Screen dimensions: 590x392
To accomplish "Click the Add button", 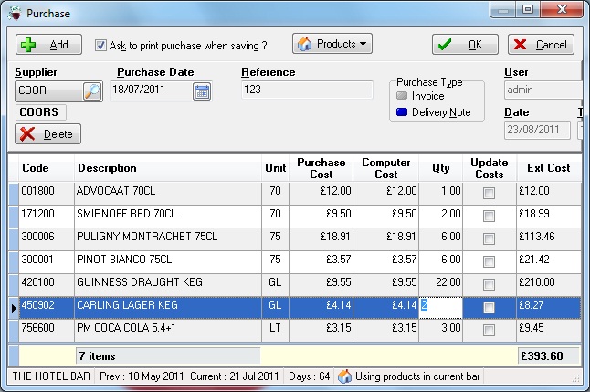I will point(48,45).
